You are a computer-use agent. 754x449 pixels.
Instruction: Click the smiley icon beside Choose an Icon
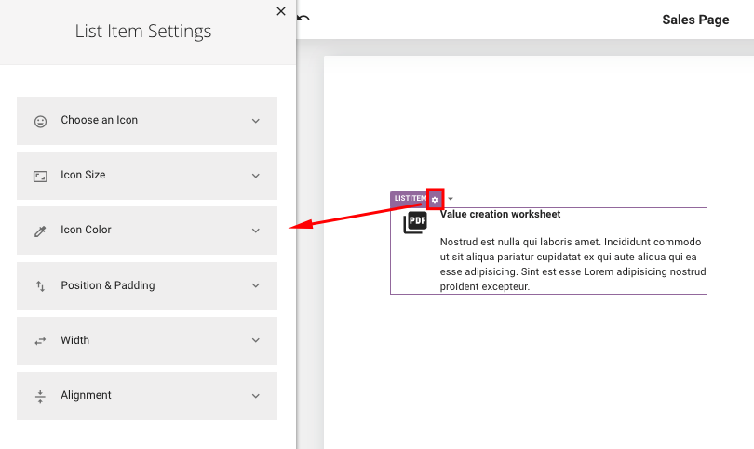[40, 122]
